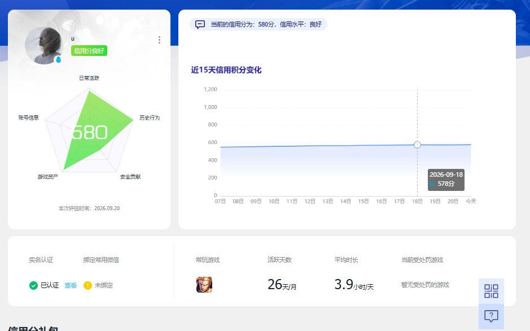The image size is (530, 331).
Task: Click the 日常活跃 radar axis label
Action: (89, 78)
